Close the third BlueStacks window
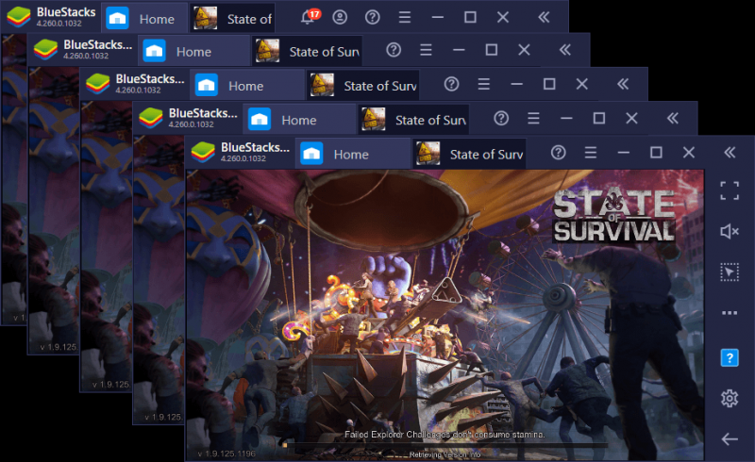The image size is (755, 462). [582, 84]
